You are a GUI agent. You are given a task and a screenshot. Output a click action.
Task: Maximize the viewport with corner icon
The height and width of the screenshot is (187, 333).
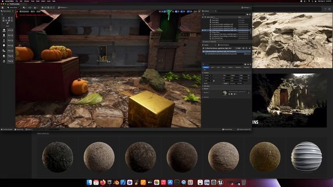(x=199, y=11)
